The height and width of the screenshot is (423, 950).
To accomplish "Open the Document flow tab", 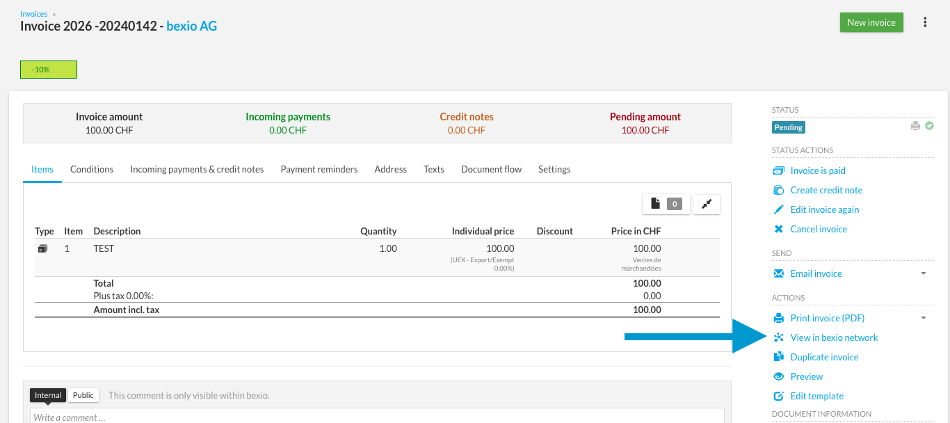I will click(491, 169).
